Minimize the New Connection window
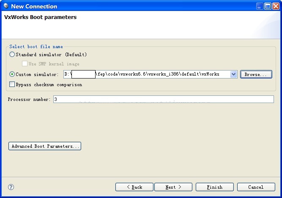 [x=260, y=6]
